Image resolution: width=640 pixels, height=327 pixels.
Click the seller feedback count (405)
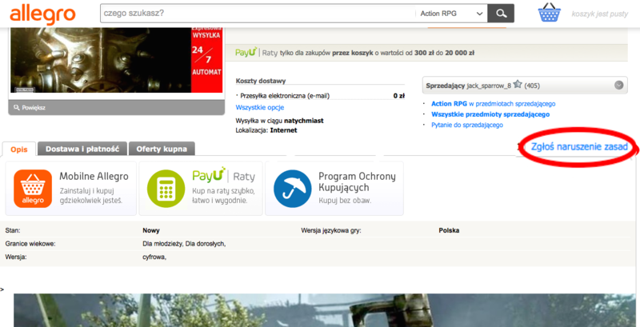(532, 86)
